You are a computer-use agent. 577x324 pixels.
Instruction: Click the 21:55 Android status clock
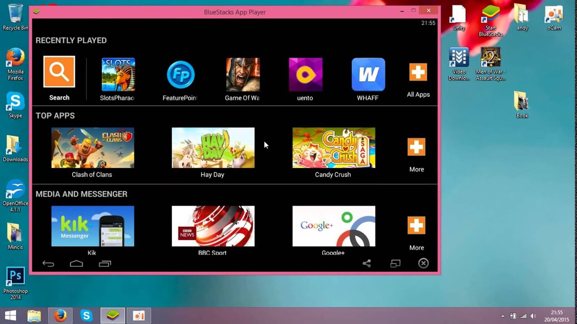point(428,23)
